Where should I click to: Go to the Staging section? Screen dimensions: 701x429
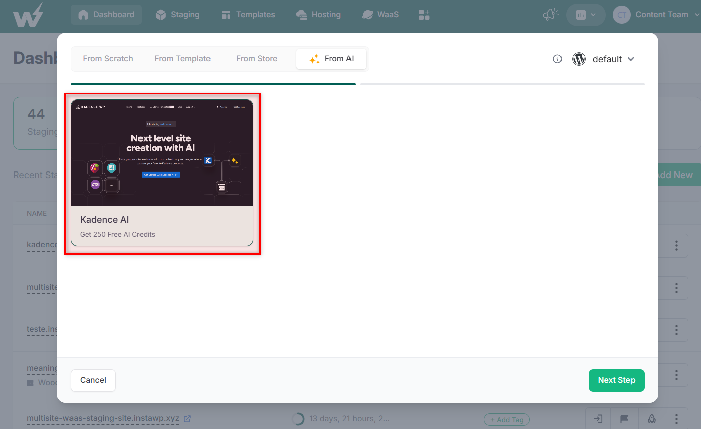tap(177, 15)
